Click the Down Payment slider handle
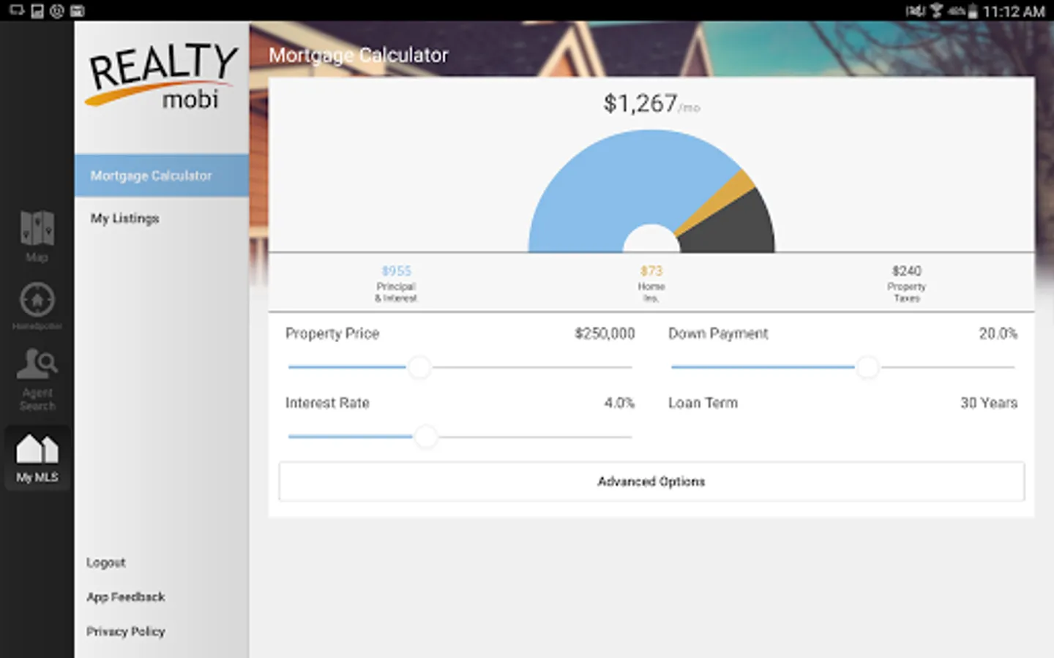Screen dimensions: 1054x658 867,367
